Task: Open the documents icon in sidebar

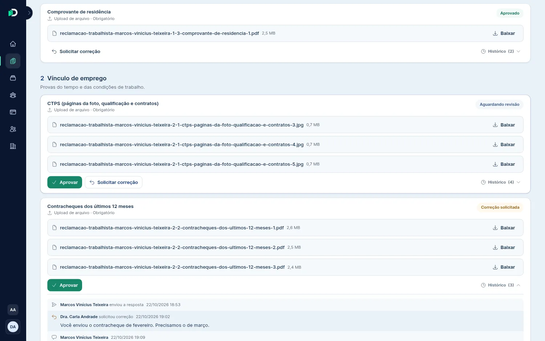Action: point(13,61)
